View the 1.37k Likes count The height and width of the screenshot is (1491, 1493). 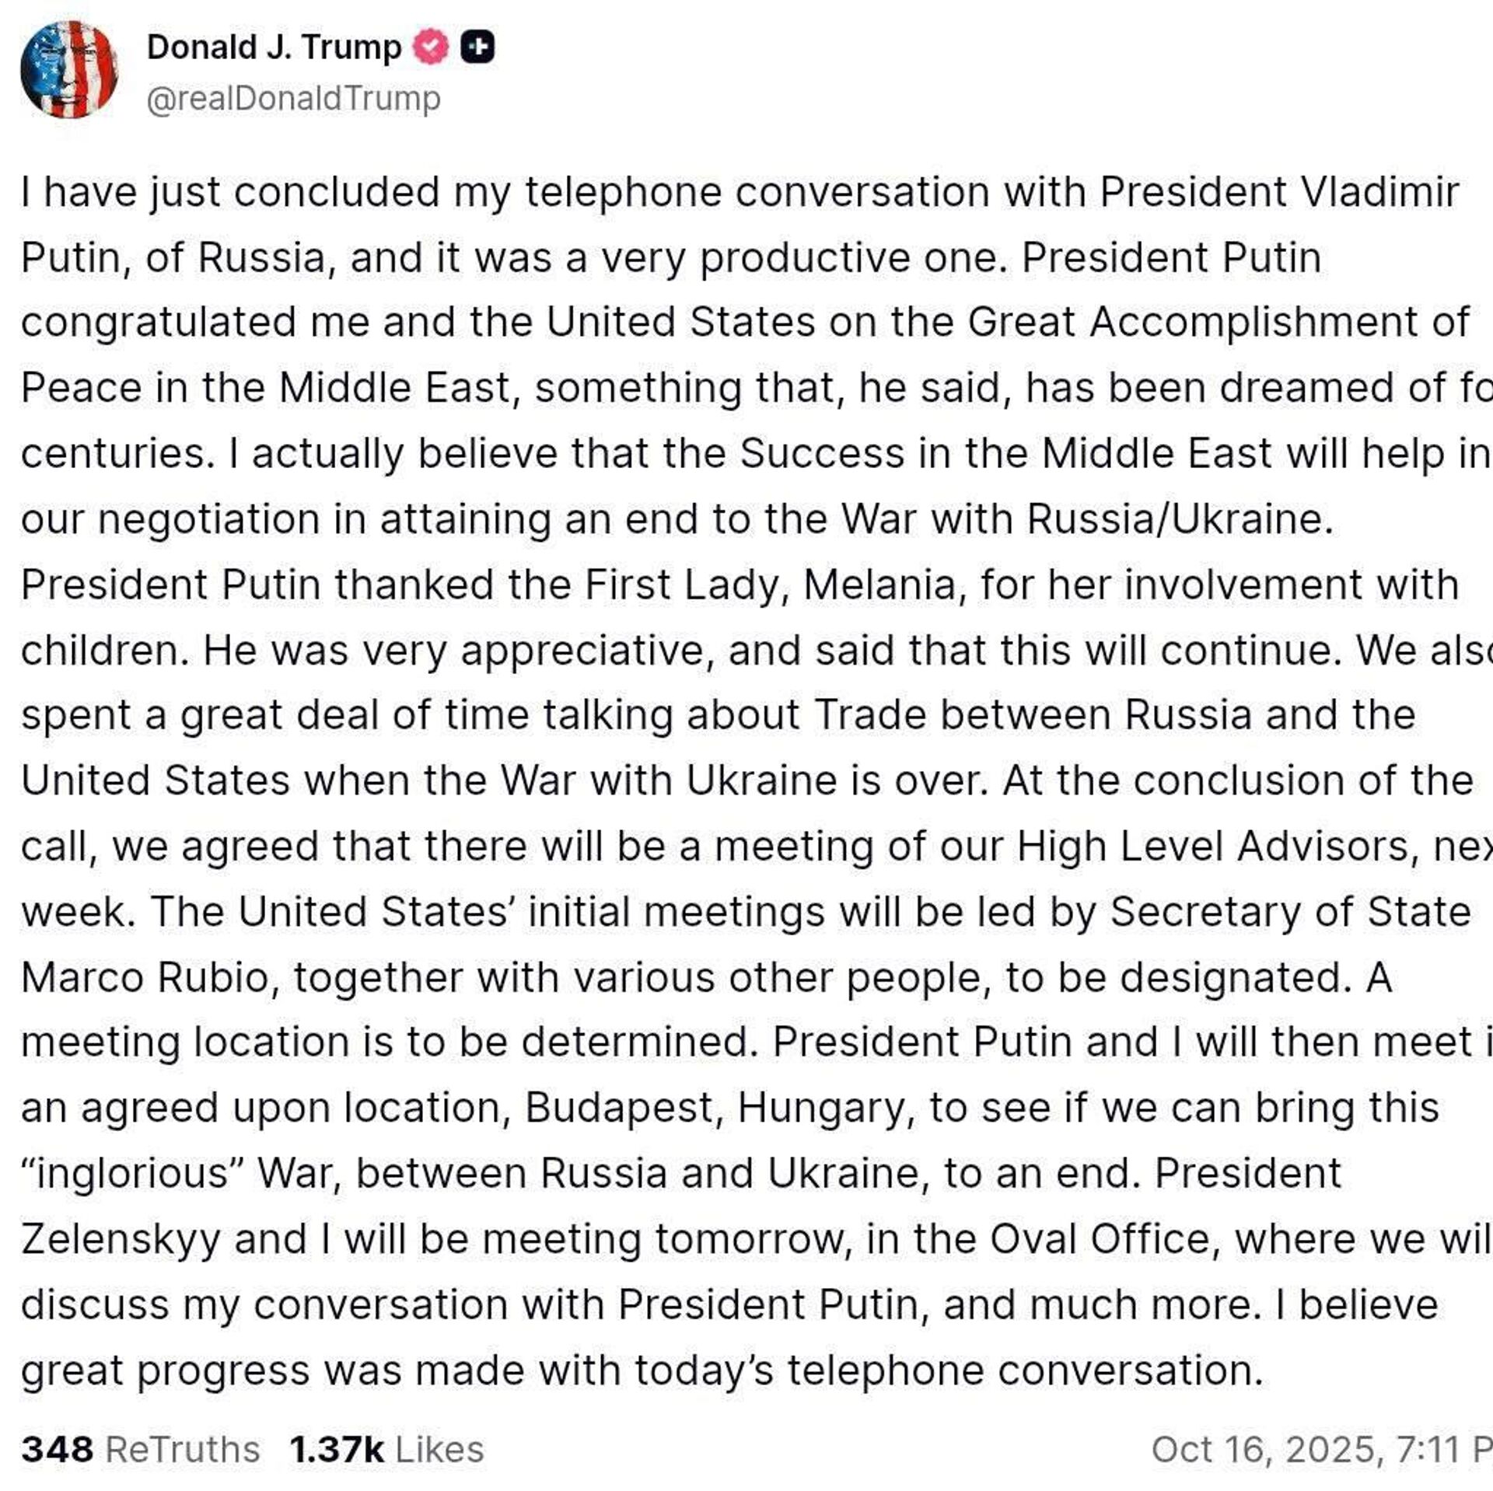[337, 1450]
